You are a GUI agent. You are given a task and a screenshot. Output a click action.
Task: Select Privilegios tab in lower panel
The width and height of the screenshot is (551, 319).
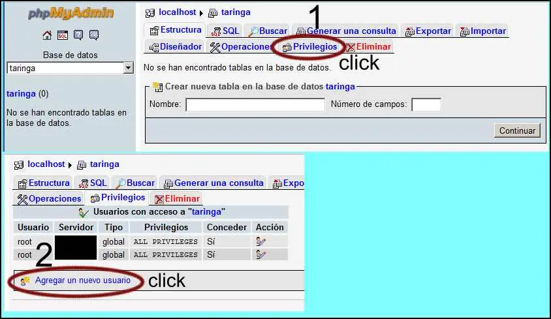118,198
